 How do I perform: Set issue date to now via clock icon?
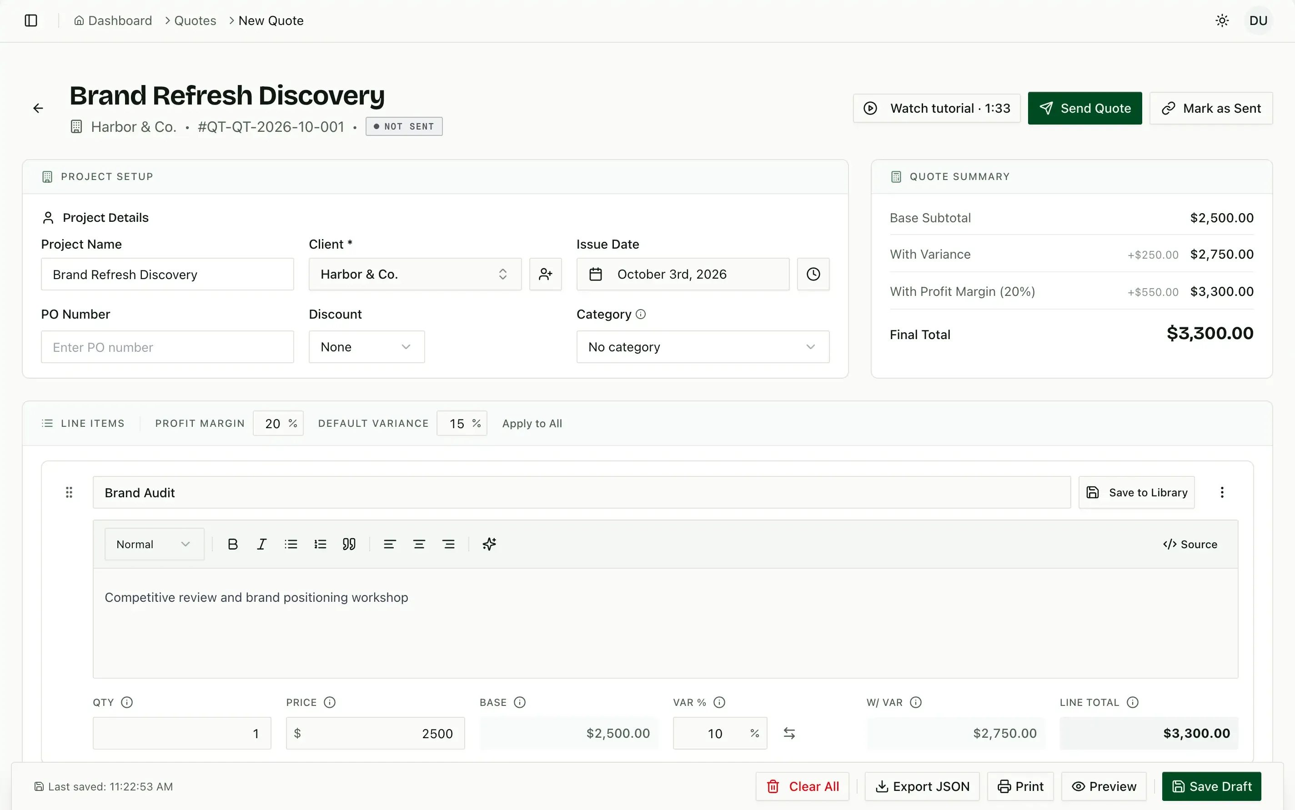[813, 274]
